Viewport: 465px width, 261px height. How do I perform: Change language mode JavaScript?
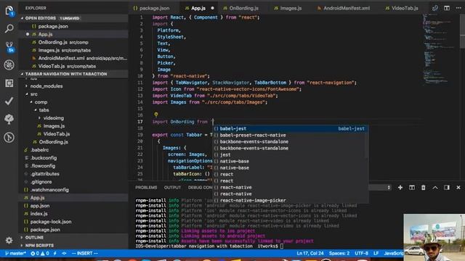[394, 253]
